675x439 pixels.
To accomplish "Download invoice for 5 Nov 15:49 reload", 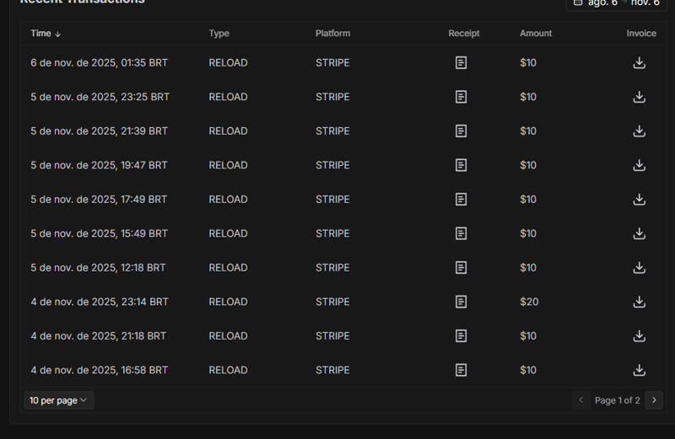I will (x=640, y=233).
